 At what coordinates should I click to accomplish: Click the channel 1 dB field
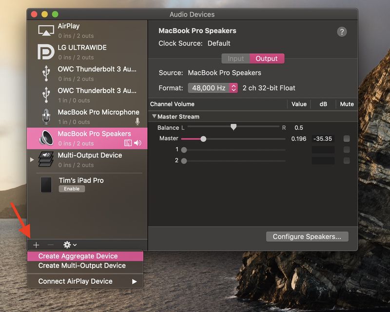tap(323, 150)
